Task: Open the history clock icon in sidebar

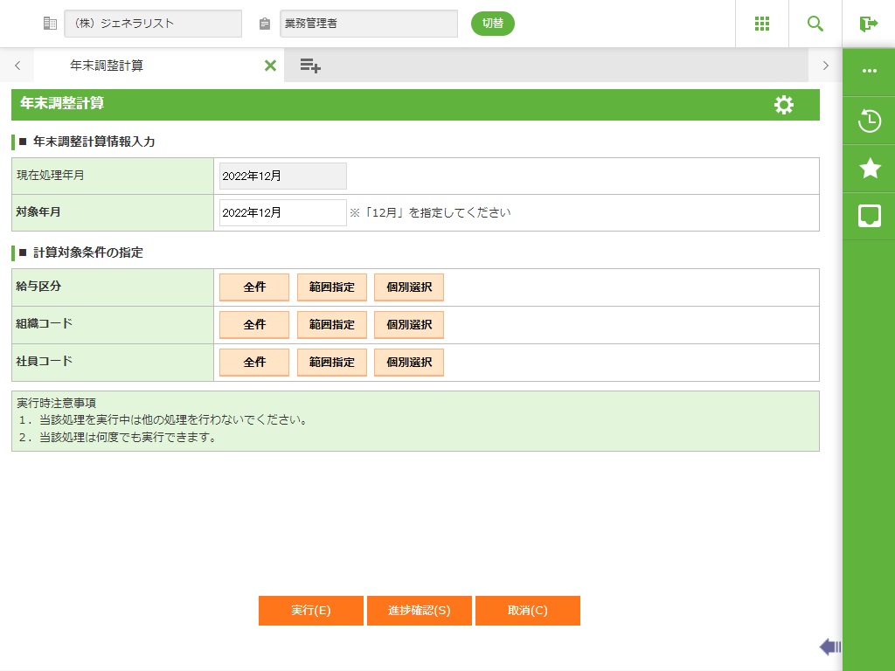Action: click(x=869, y=121)
